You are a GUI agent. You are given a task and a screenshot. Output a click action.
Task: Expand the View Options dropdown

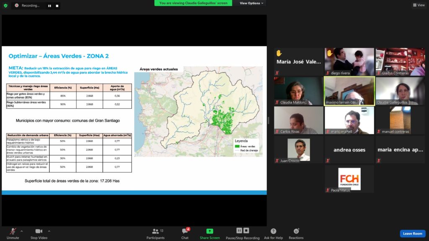251,3
